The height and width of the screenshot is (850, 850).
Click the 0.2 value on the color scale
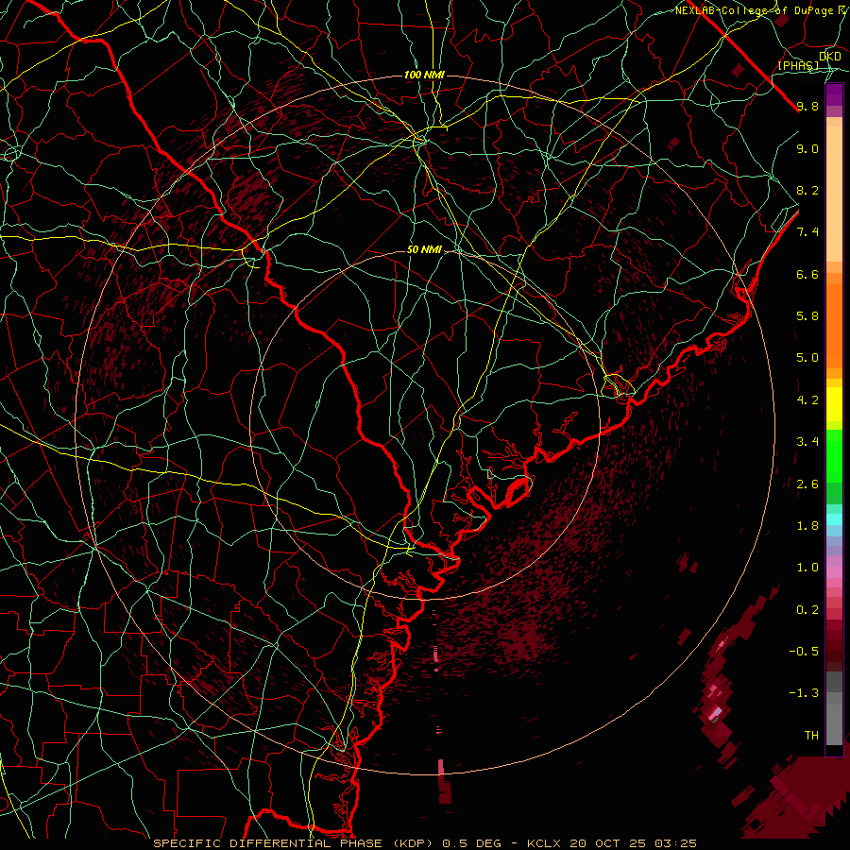(x=807, y=610)
